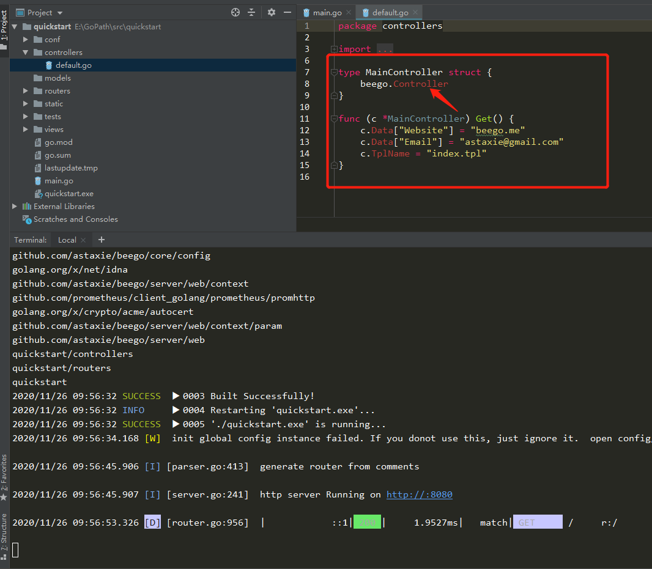The height and width of the screenshot is (569, 652).
Task: Click the quickstart/controllers terminal line
Action: pos(73,354)
